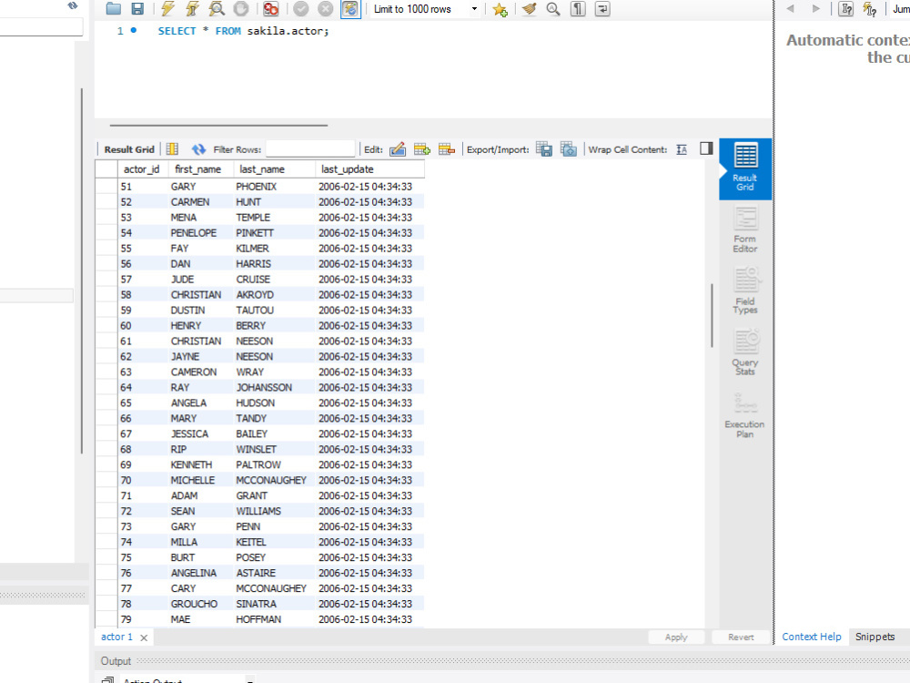This screenshot has height=683, width=910.
Task: Open the Field Types panel
Action: [745, 291]
